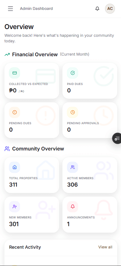
Task: Click the people icon on Active Members
Action: point(73,167)
